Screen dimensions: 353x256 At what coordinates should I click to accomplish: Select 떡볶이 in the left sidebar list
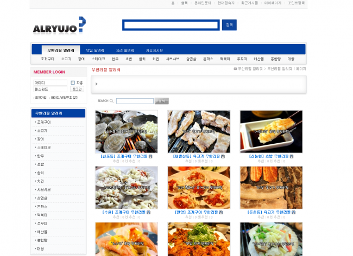tap(42, 215)
